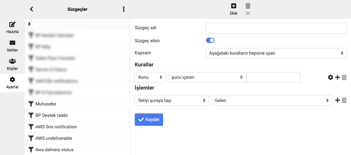Add a new rule with plus icon

tap(337, 77)
